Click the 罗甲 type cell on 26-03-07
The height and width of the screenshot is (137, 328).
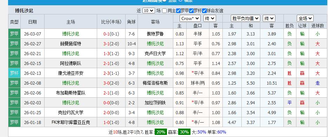(x=14, y=34)
